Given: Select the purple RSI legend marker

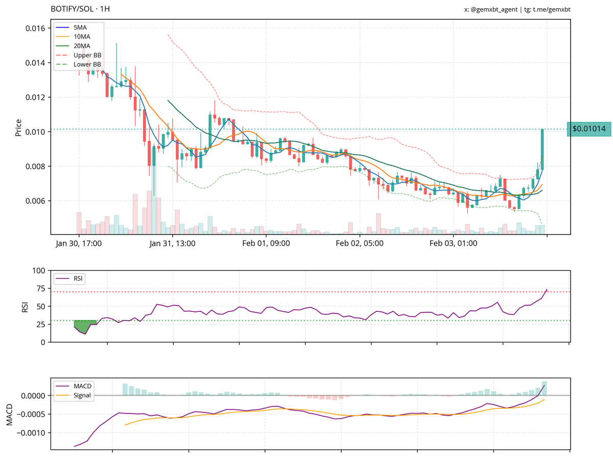Looking at the screenshot, I should tap(62, 278).
